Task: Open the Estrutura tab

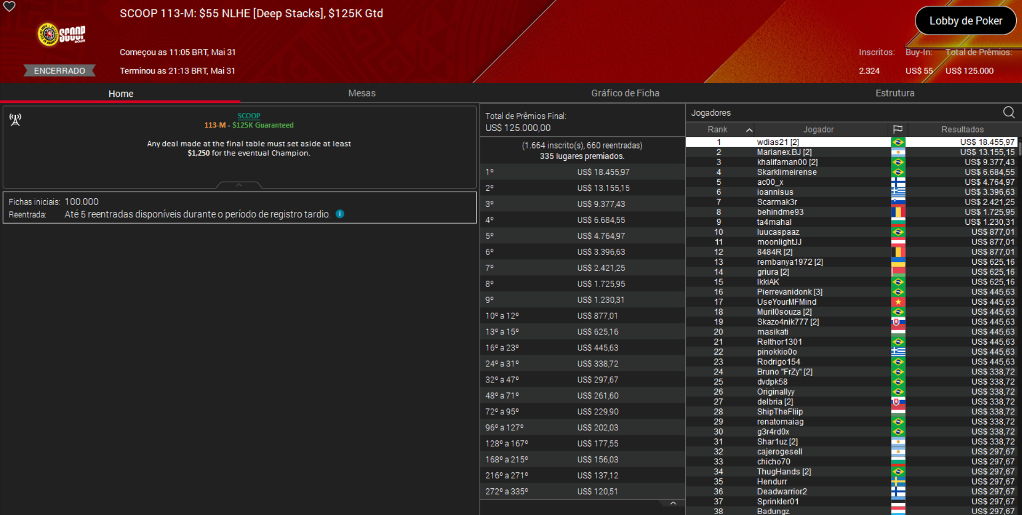Action: coord(895,93)
